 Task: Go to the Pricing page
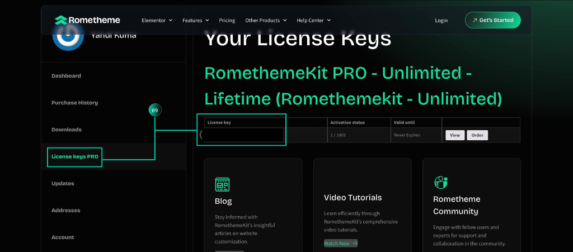point(227,21)
